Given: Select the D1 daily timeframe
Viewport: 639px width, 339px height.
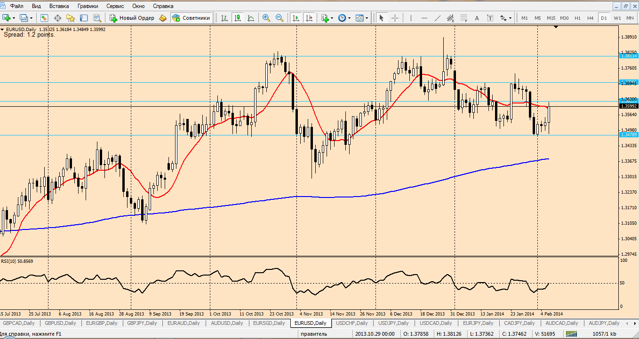Looking at the screenshot, I should click(604, 18).
